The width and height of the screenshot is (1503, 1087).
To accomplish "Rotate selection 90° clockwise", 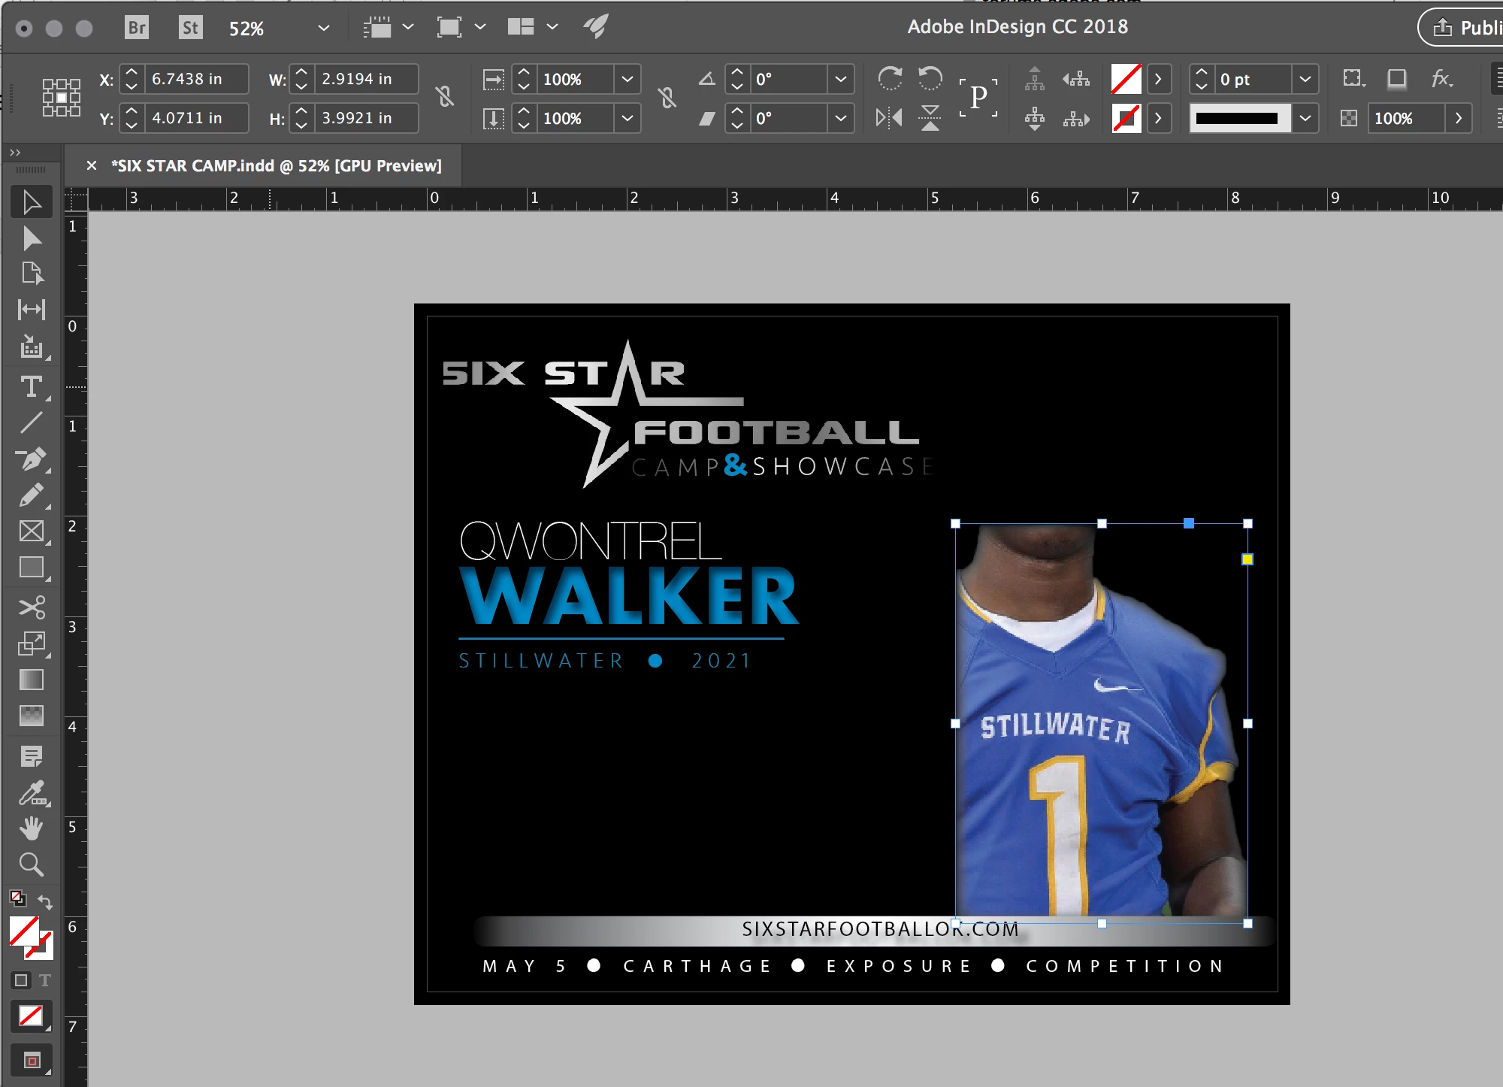I will point(890,78).
